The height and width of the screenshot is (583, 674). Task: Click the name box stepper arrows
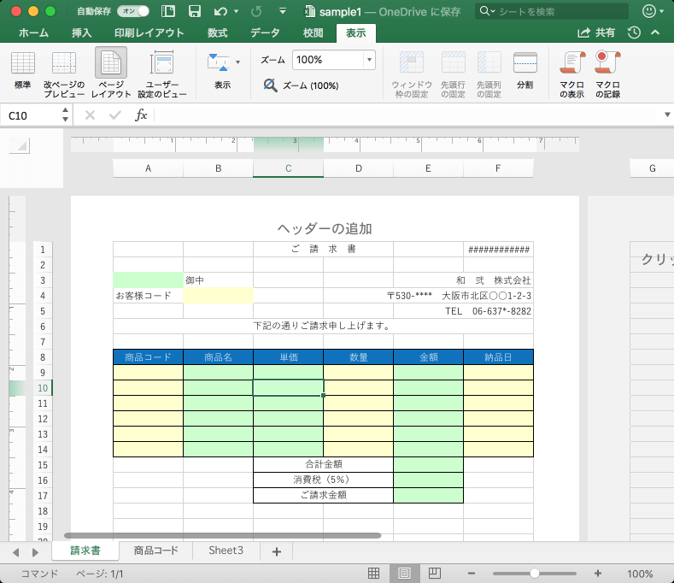click(x=65, y=115)
